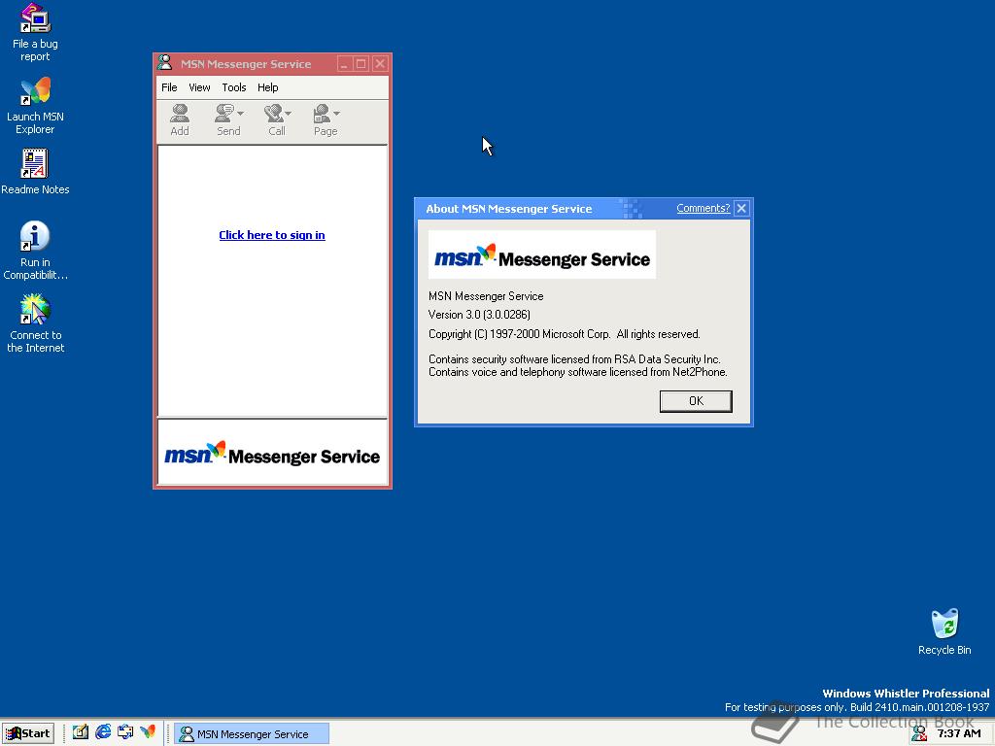Open the View menu in Messenger
The image size is (995, 746).
199,87
